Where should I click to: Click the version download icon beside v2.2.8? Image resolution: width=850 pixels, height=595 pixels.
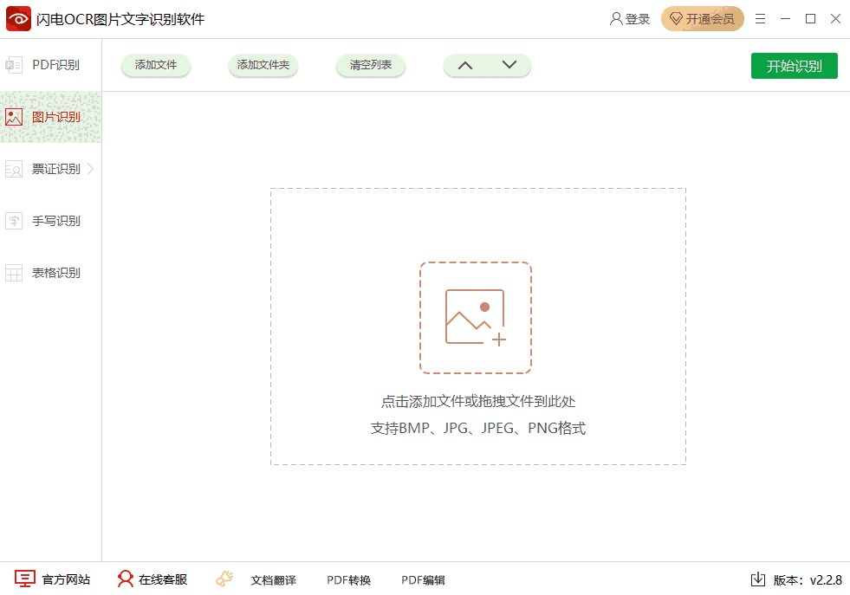[x=760, y=579]
